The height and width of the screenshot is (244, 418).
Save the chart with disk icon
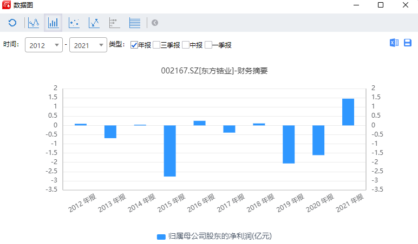408,43
